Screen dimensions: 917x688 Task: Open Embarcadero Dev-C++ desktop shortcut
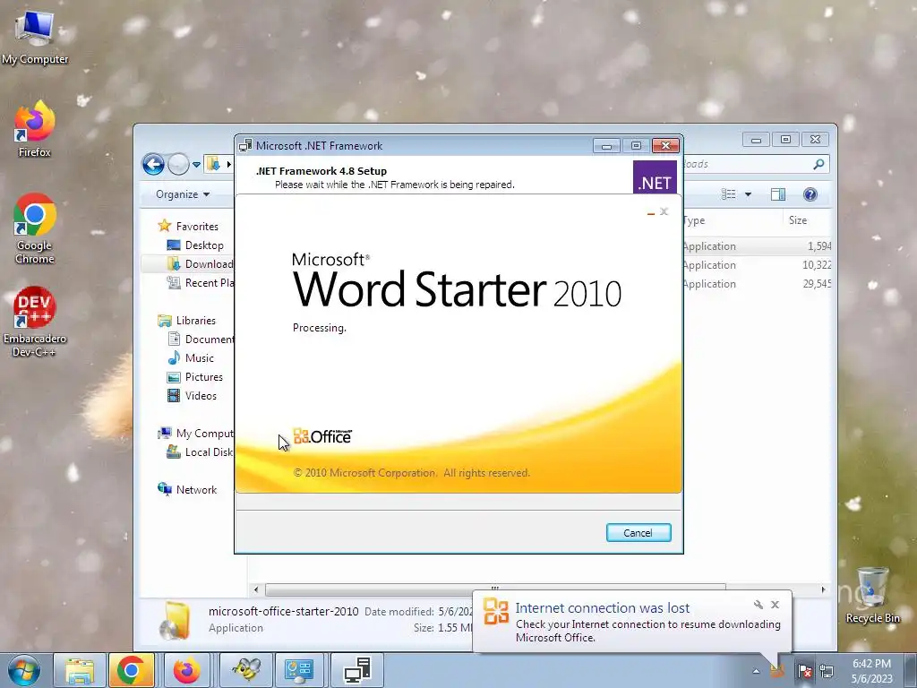[x=35, y=321]
